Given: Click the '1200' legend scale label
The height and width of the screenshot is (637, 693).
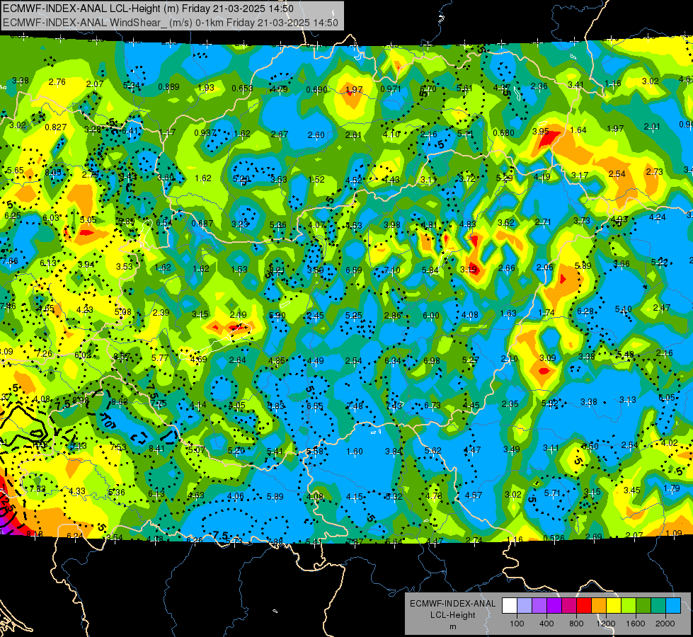Looking at the screenshot, I should click(606, 624).
